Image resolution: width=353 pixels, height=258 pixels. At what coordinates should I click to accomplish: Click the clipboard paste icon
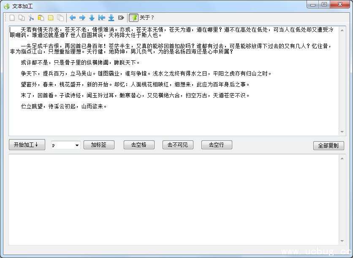point(41,18)
